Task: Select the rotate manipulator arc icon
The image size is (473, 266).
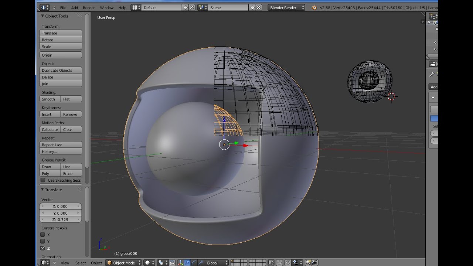Action: click(x=194, y=263)
